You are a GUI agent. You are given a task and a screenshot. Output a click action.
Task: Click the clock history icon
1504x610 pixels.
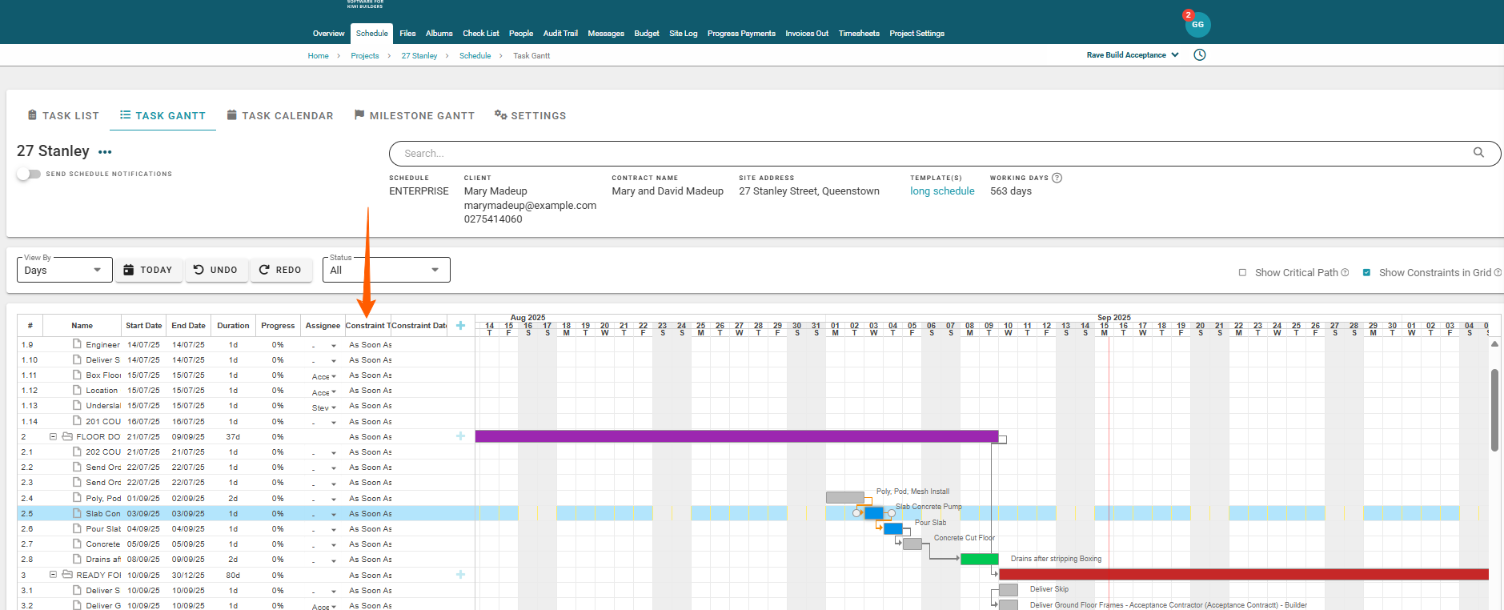pos(1199,55)
